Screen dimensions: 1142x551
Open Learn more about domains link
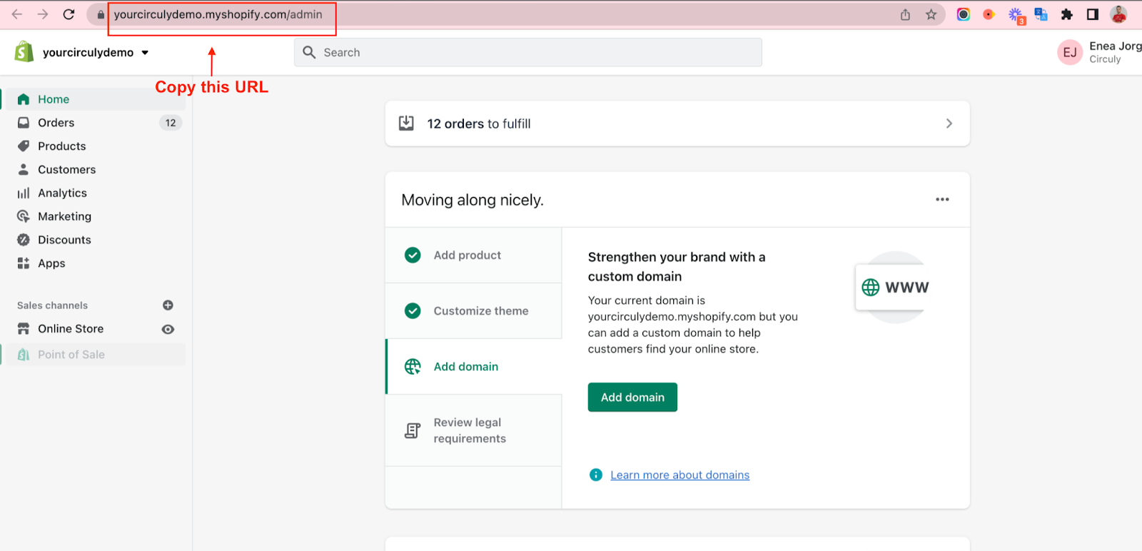click(x=680, y=475)
